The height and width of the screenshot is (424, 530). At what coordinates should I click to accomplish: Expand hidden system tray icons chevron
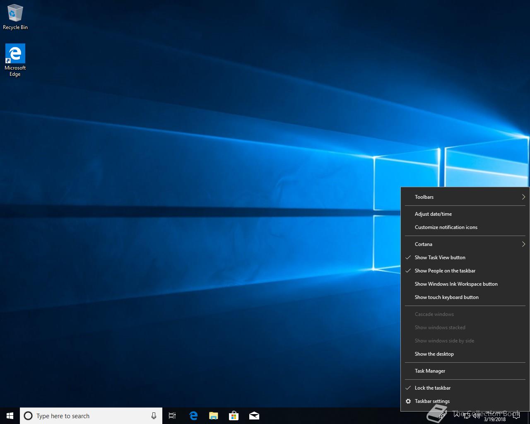tap(456, 416)
